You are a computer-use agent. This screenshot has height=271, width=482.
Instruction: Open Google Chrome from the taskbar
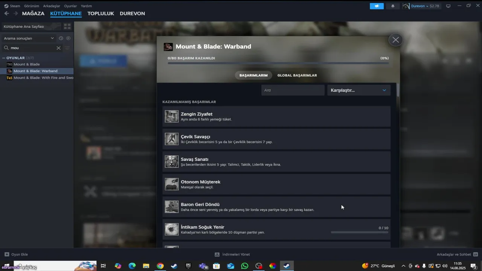[x=160, y=266]
